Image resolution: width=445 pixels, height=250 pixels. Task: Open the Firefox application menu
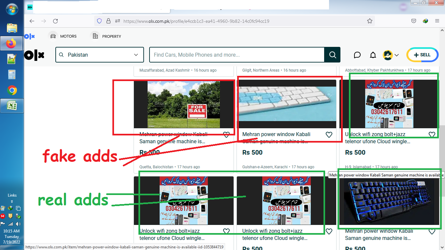click(437, 21)
